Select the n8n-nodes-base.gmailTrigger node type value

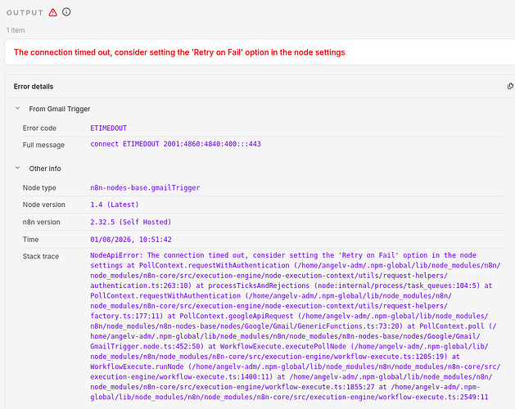(145, 188)
